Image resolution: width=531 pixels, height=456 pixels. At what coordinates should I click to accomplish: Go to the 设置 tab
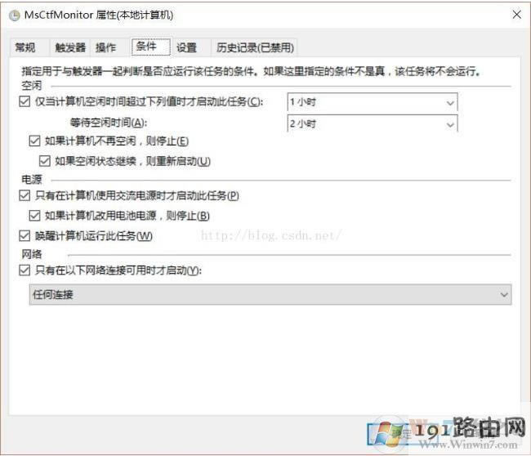(x=186, y=47)
